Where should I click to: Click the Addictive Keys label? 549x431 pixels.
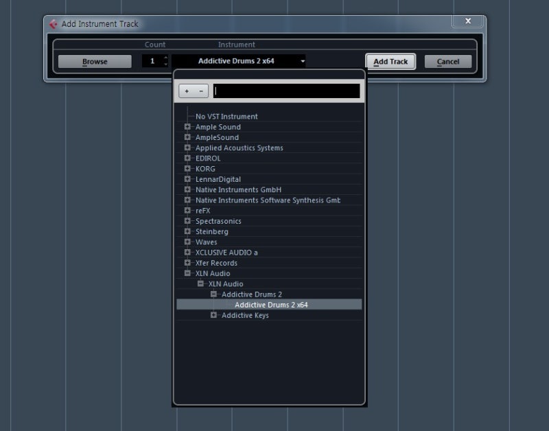(x=245, y=315)
